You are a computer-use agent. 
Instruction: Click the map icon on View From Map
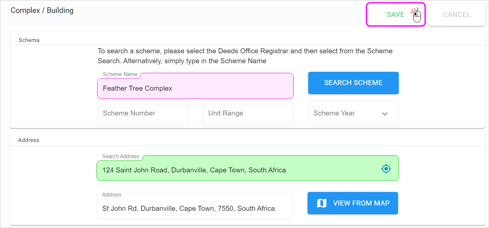click(x=322, y=203)
